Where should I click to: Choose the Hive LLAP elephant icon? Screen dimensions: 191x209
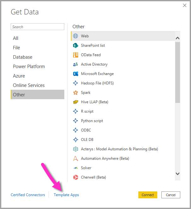(76, 102)
